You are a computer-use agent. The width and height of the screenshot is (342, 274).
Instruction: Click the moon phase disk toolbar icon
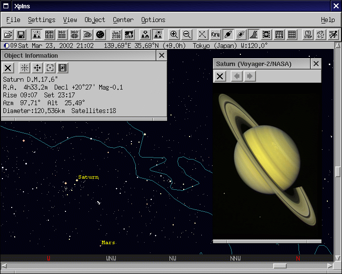[x=100, y=35]
